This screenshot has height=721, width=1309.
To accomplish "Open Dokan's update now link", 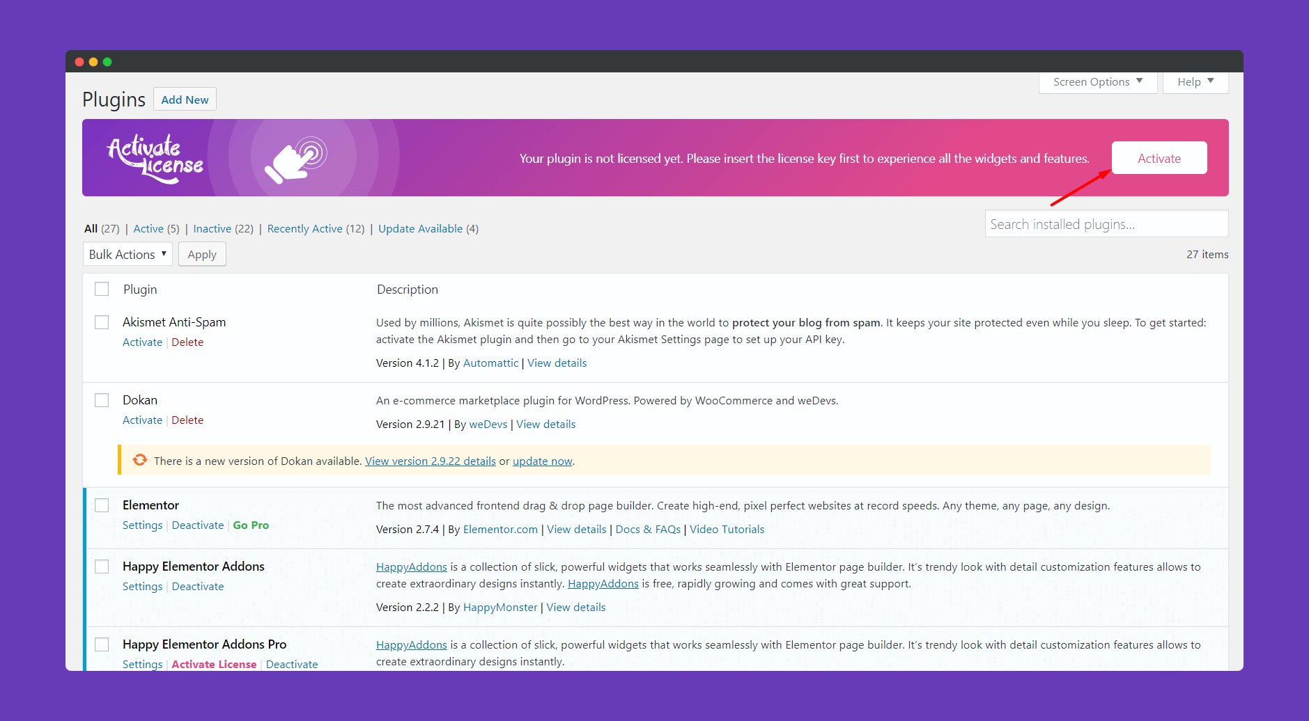I will coord(543,461).
